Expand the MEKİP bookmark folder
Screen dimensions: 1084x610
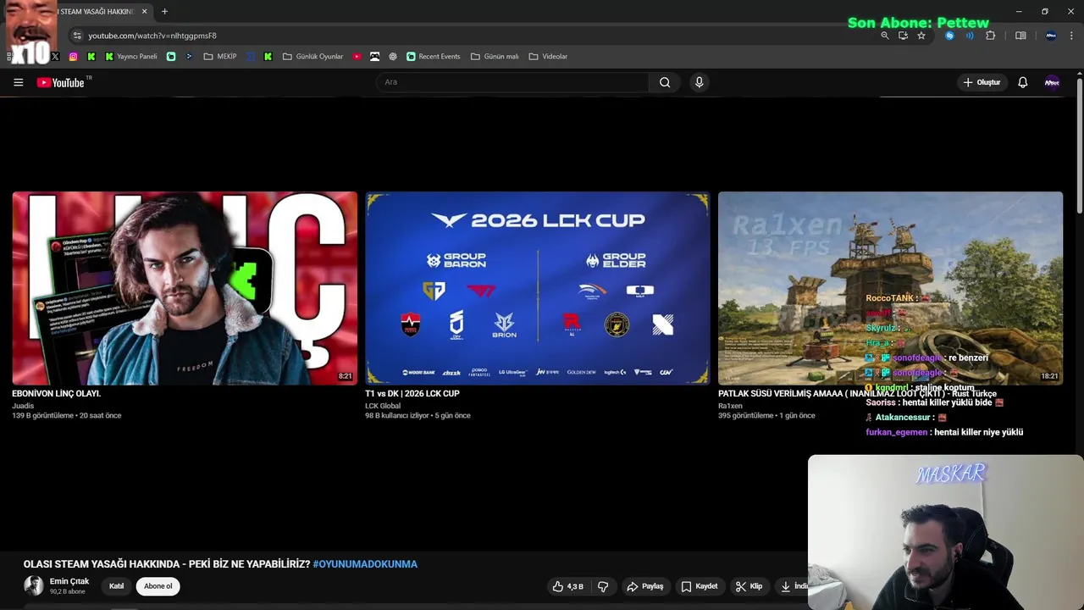click(220, 57)
